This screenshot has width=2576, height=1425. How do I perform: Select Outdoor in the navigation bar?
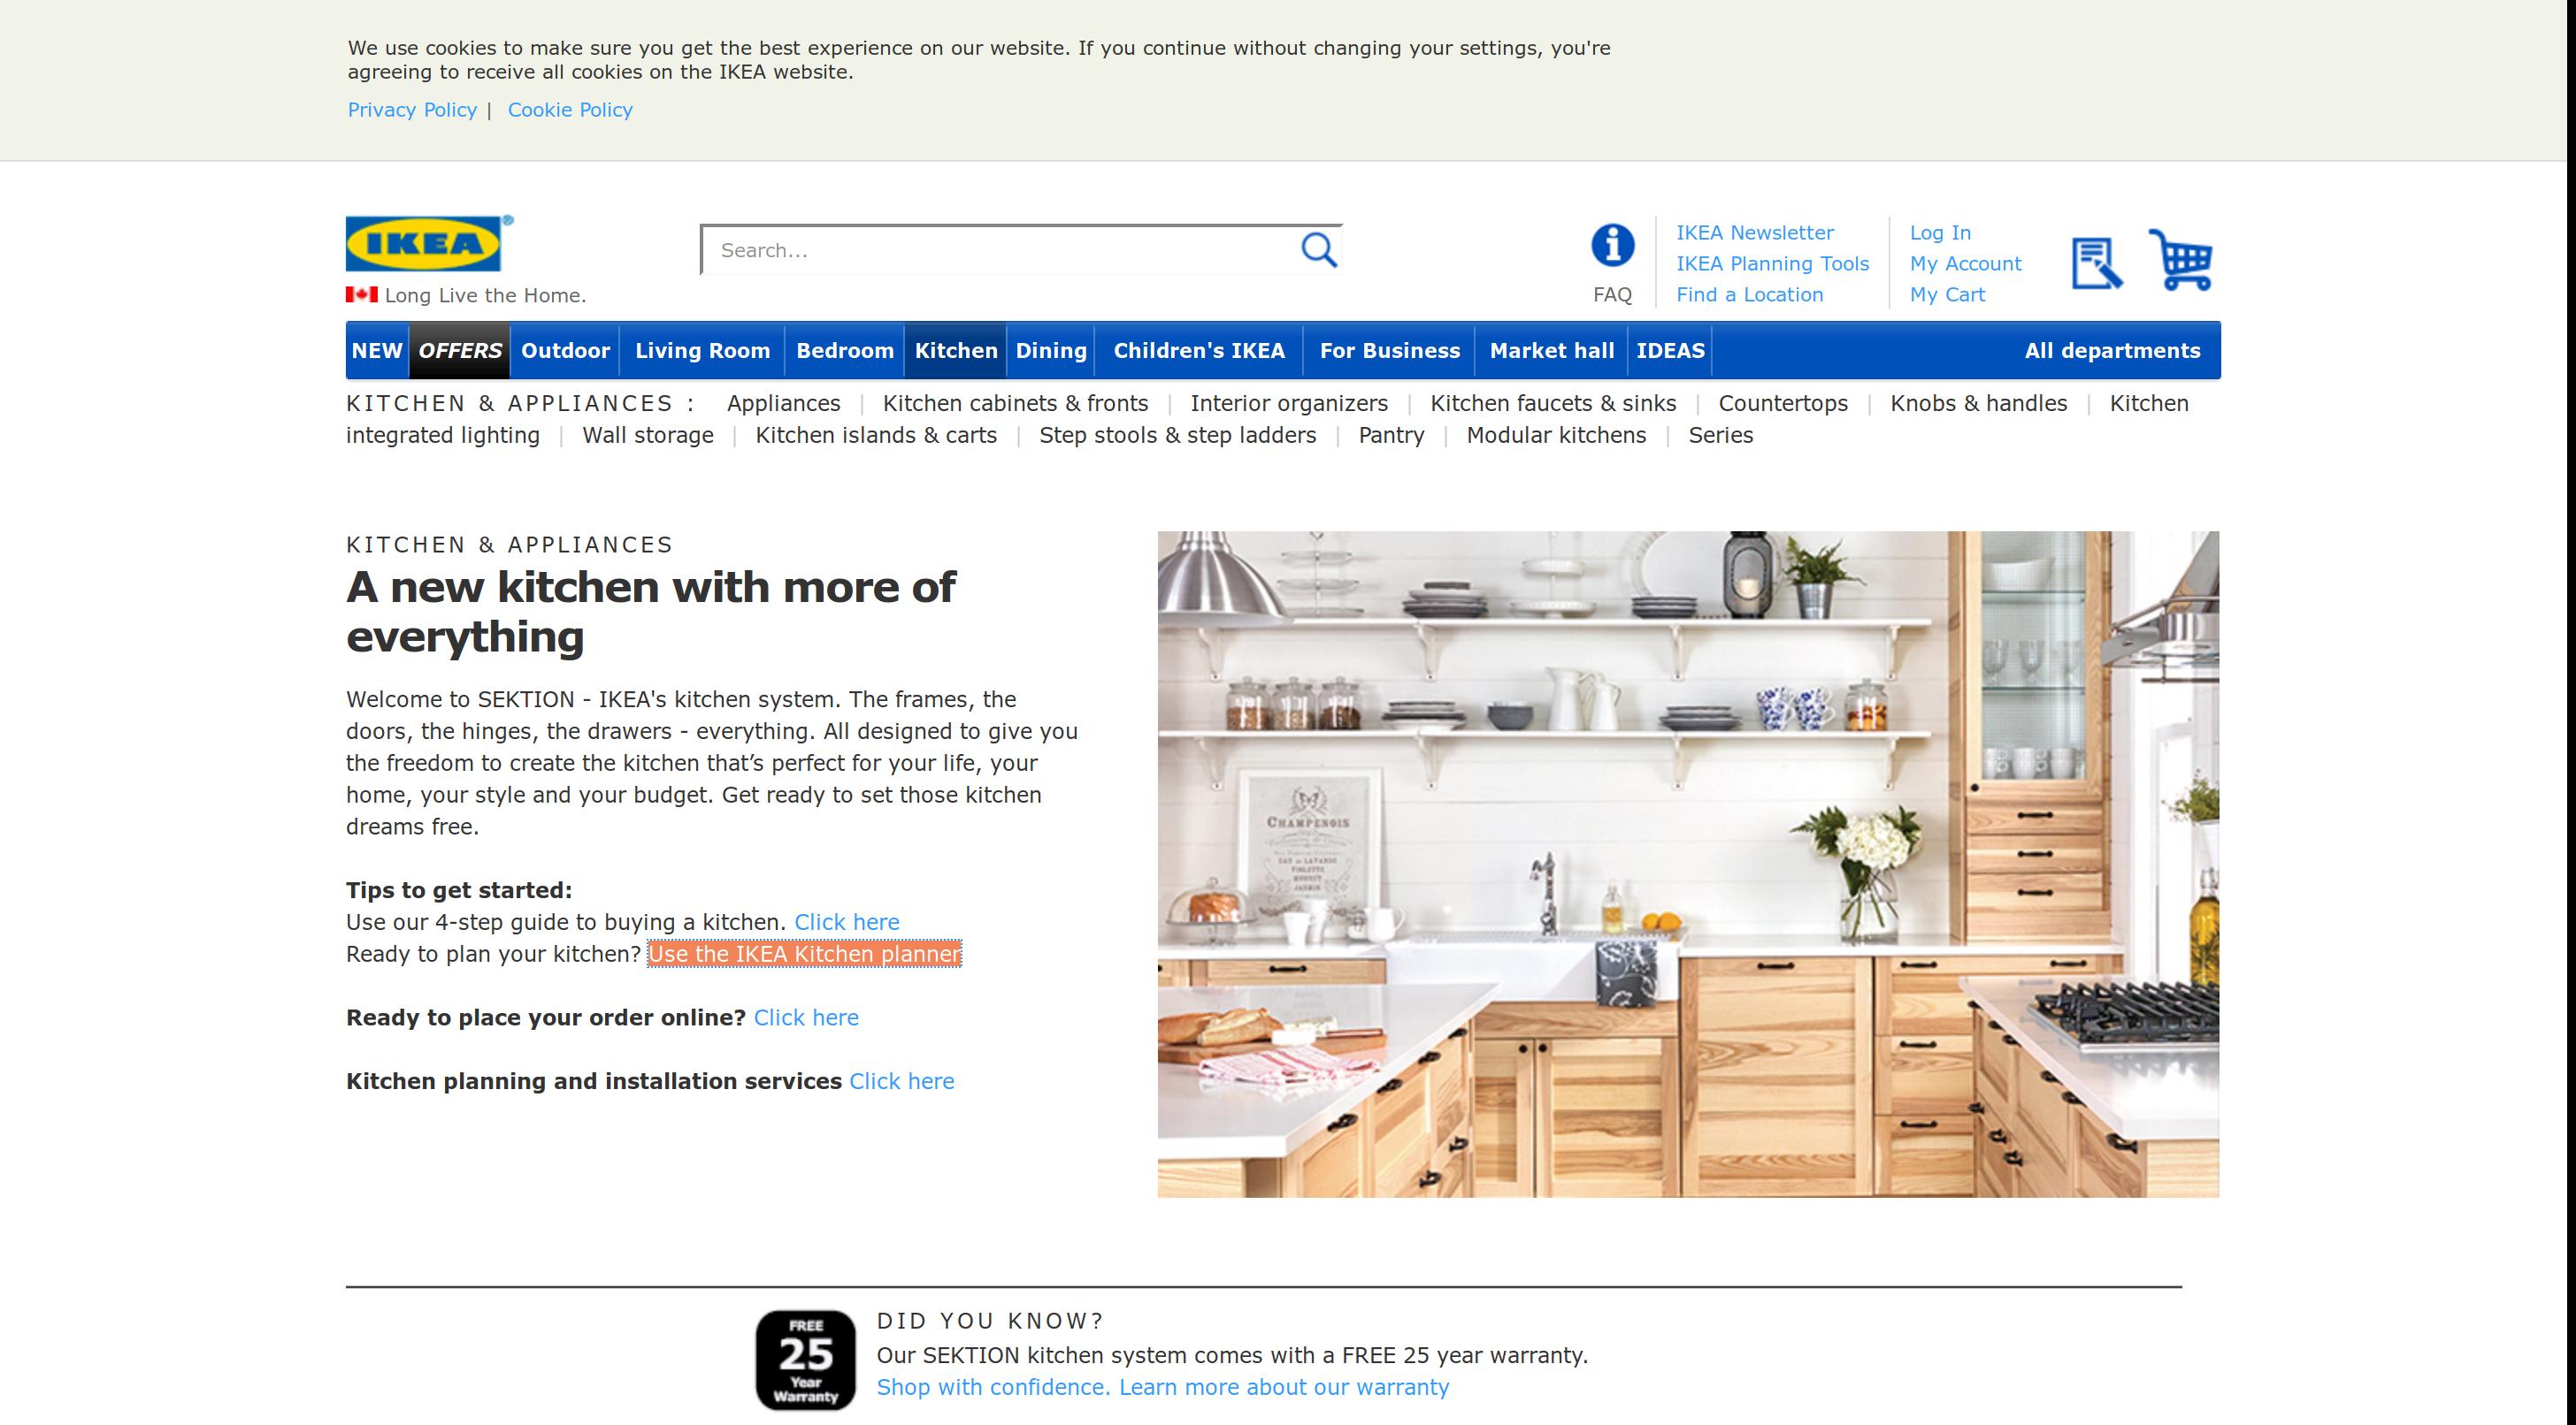pos(565,351)
